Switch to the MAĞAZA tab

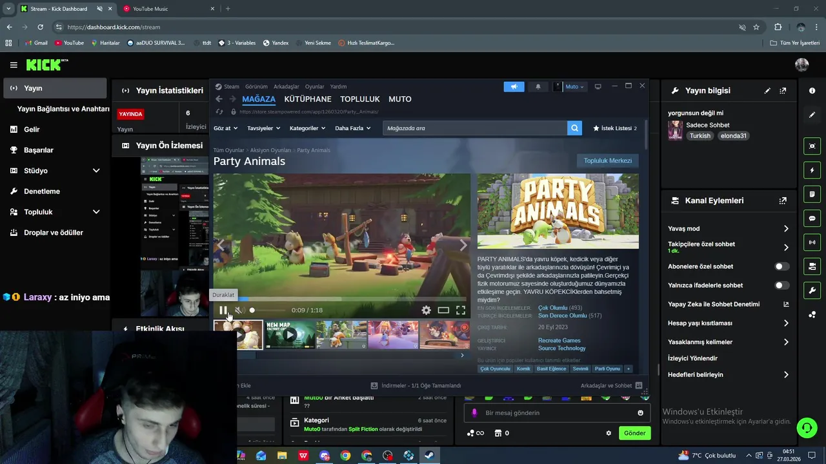pyautogui.click(x=259, y=99)
